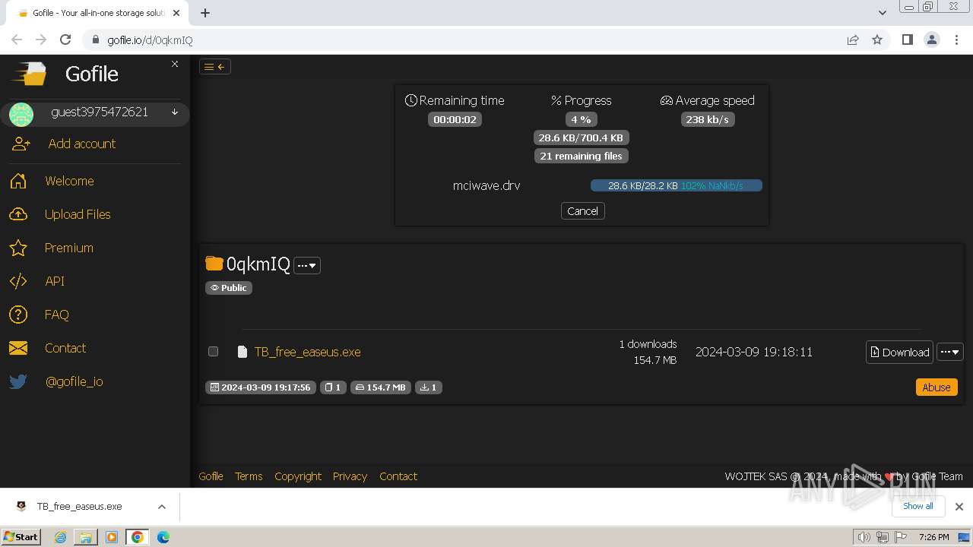Open the 0qkmIQ folder options dropdown

tap(307, 265)
